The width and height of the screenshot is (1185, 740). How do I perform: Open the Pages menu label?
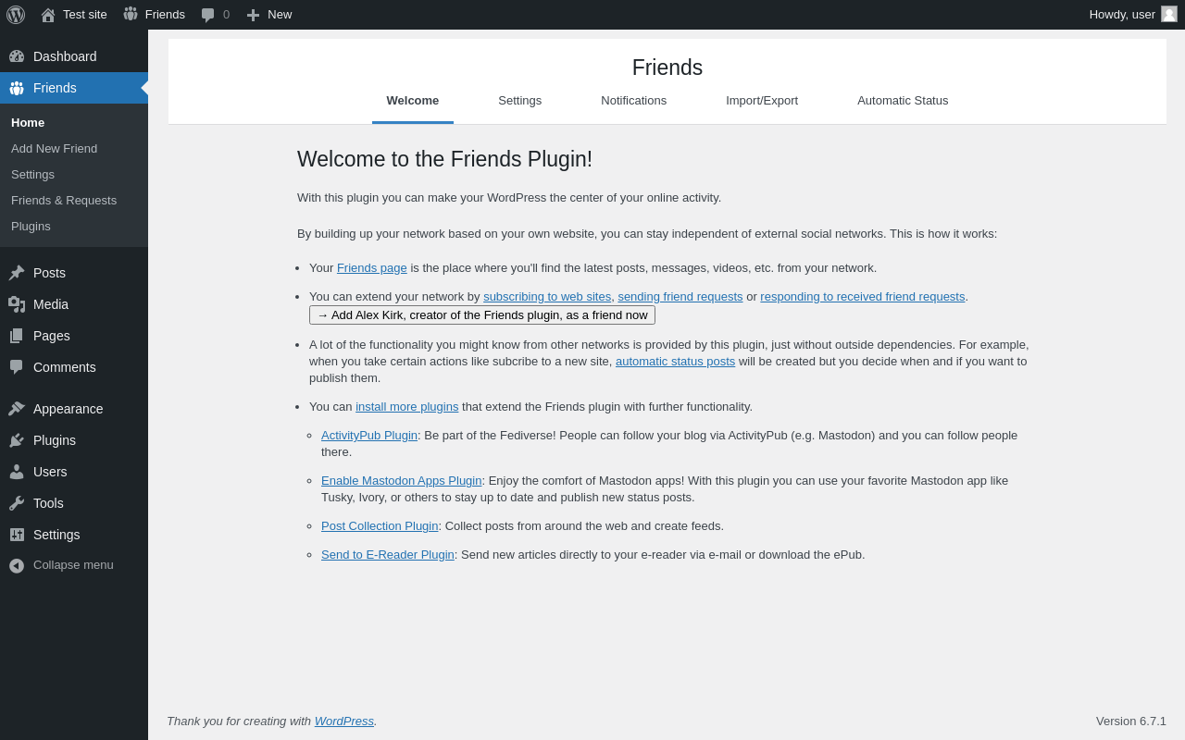[52, 336]
